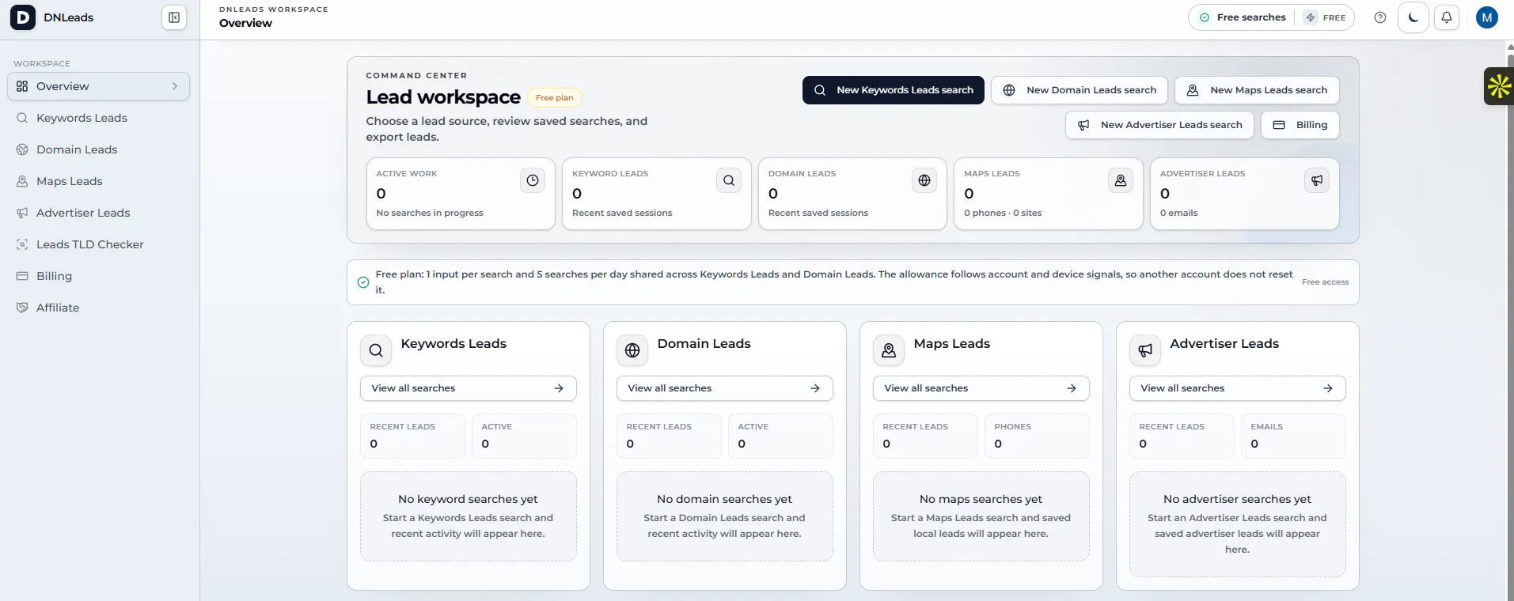Click Domain Leads card globe icon

[632, 350]
